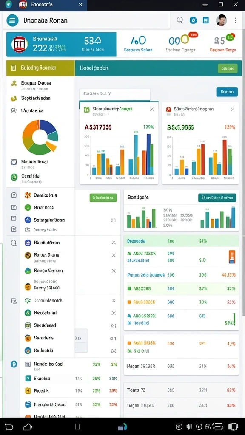Close the 5sano Bariardeingnan chart card

coord(233,110)
